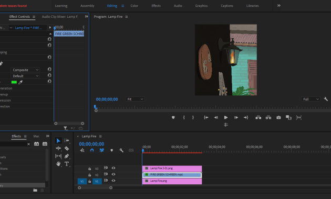The image size is (331, 199).
Task: Open timeline display settings wrench
Action: pyautogui.click(x=121, y=150)
